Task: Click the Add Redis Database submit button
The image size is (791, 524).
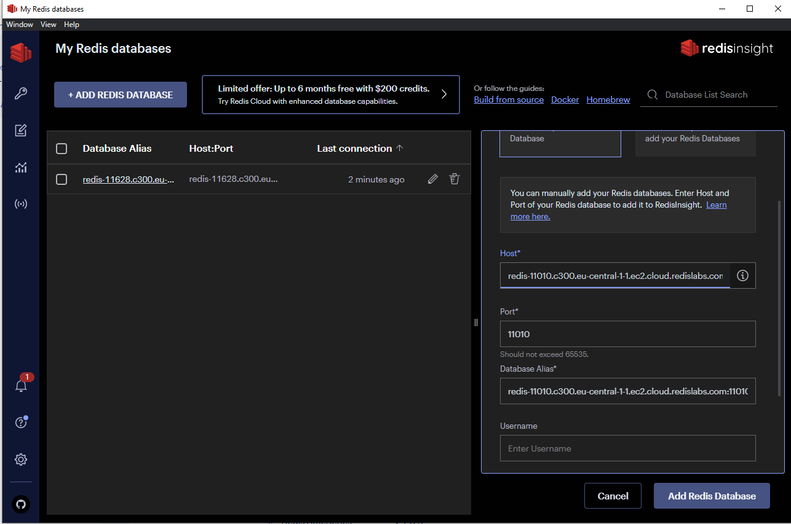Action: pyautogui.click(x=712, y=496)
